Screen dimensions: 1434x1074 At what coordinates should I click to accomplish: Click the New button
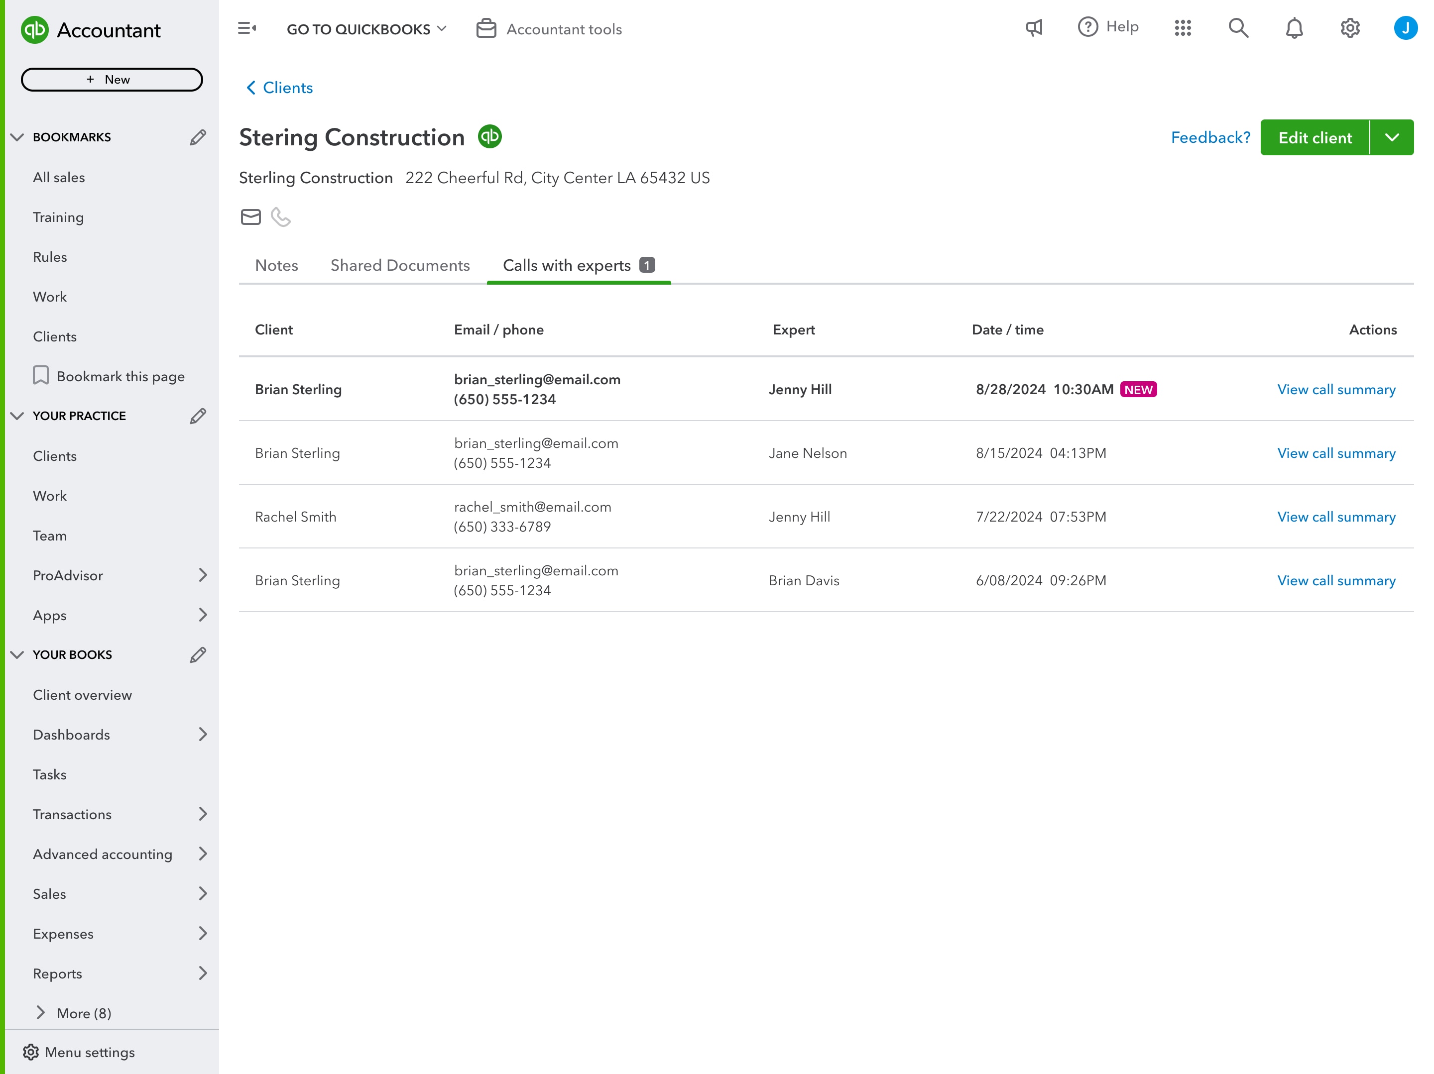(112, 79)
